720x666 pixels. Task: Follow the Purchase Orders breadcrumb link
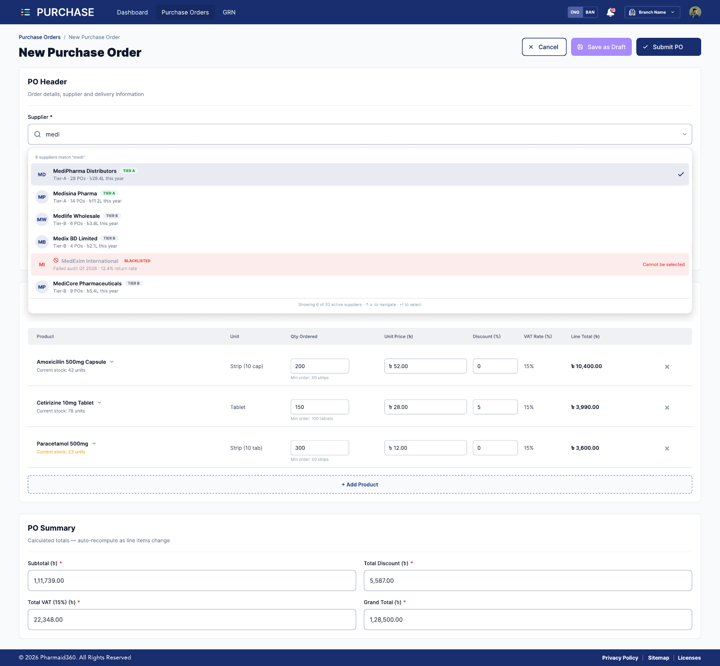pyautogui.click(x=40, y=37)
